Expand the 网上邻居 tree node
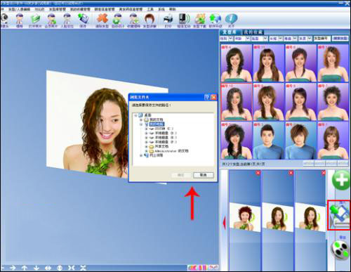Image resolution: width=351 pixels, height=272 pixels. (x=141, y=155)
